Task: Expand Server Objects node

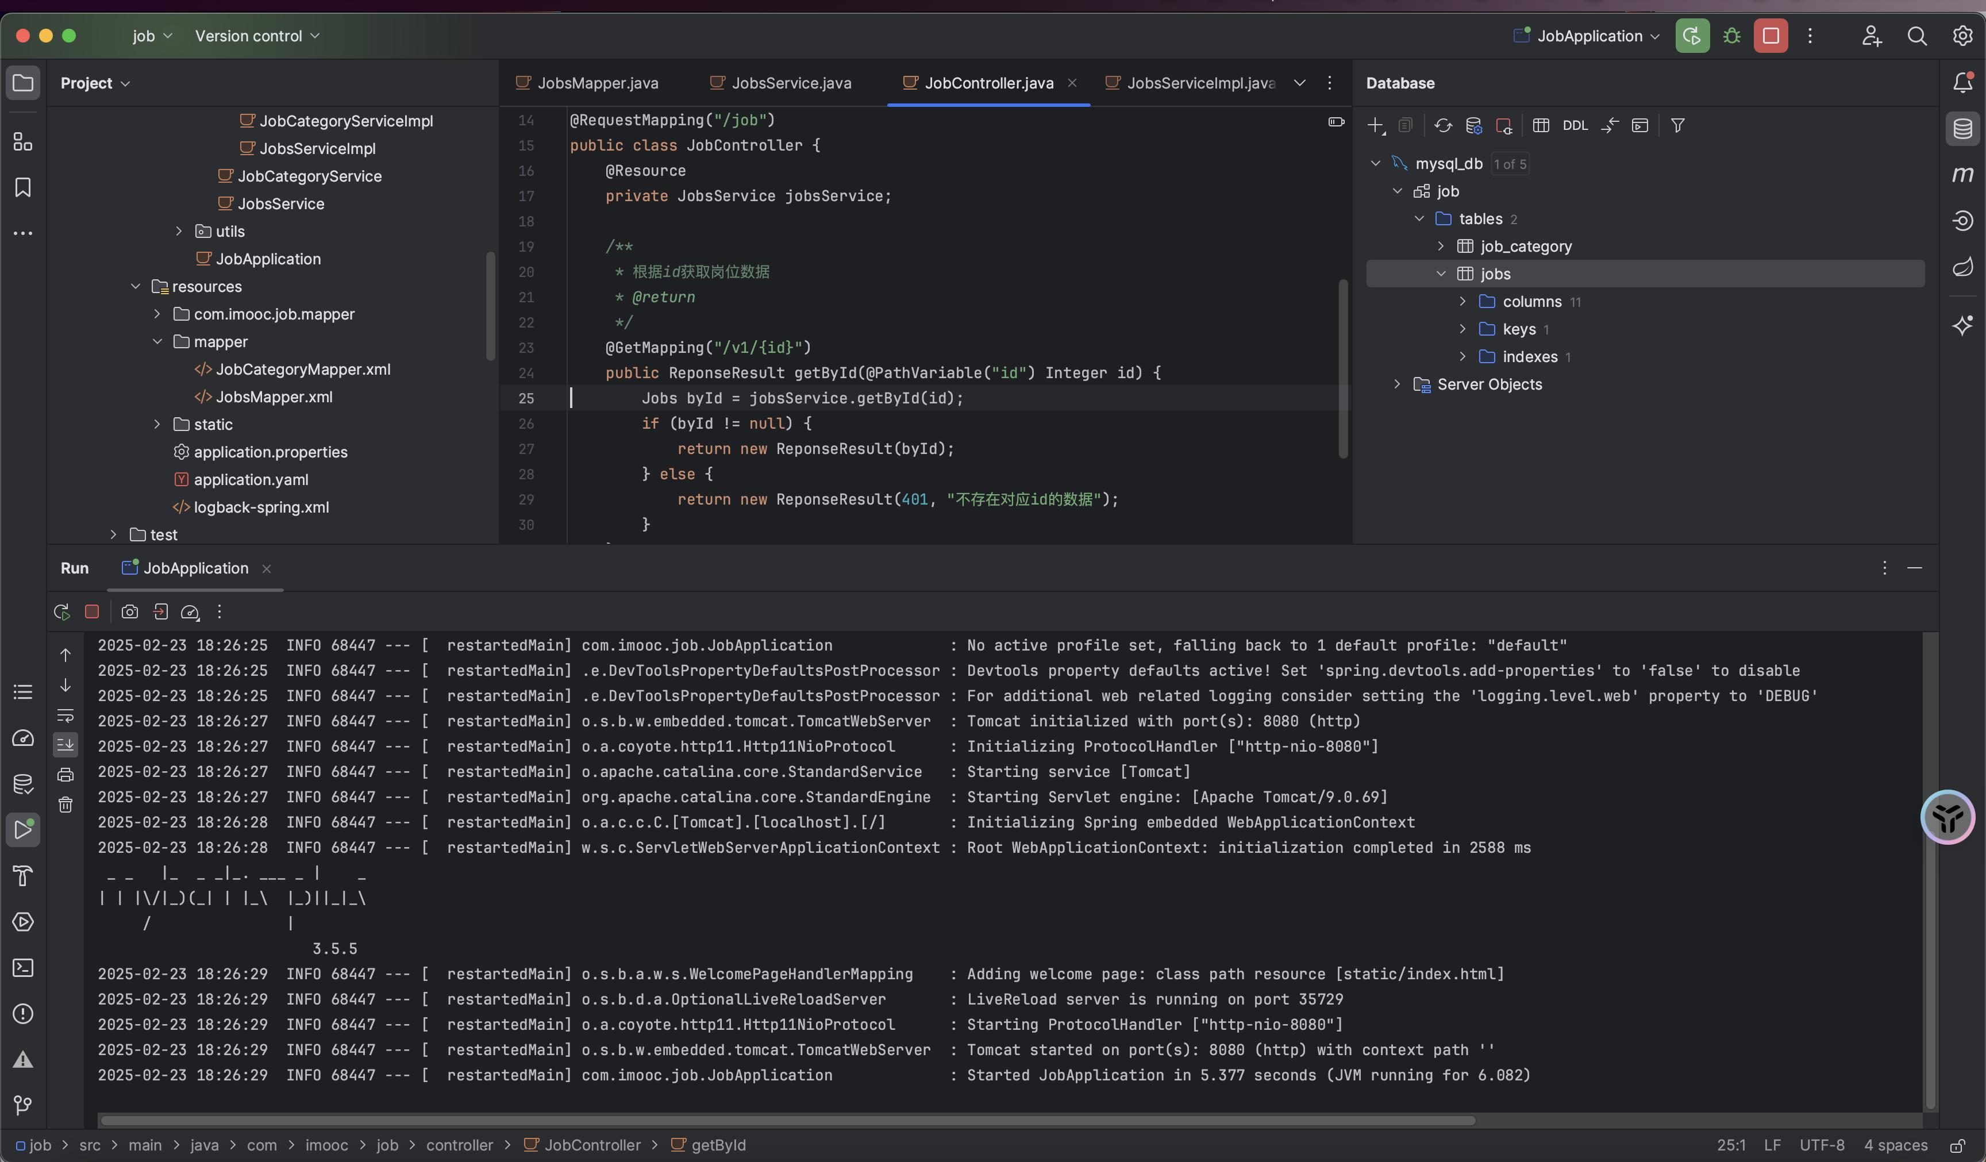Action: [x=1398, y=384]
